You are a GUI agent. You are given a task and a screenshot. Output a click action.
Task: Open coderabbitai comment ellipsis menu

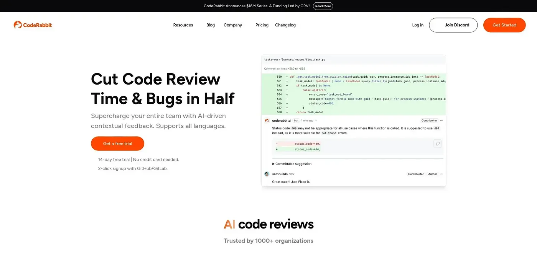pos(441,121)
